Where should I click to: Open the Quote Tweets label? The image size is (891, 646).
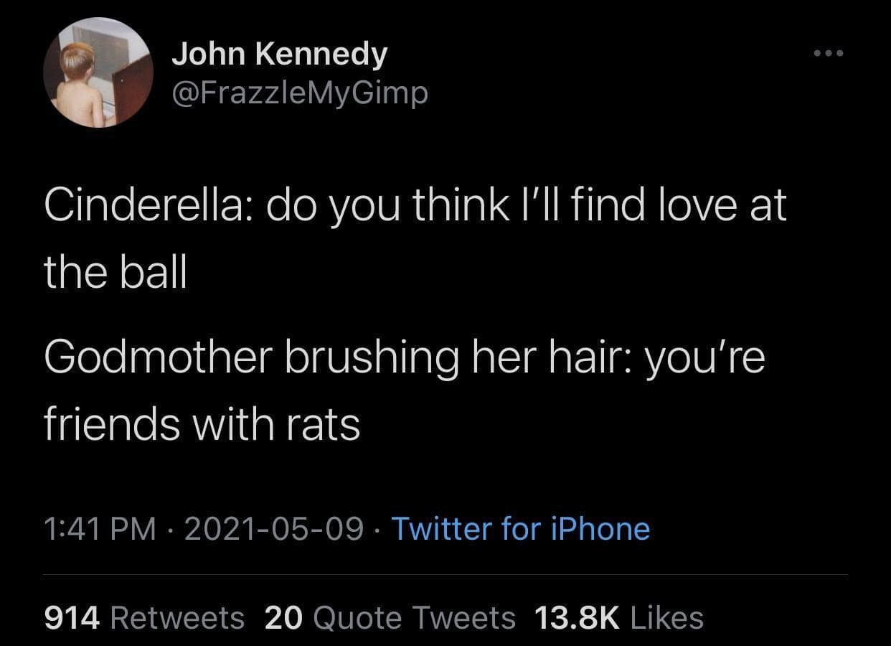point(415,617)
